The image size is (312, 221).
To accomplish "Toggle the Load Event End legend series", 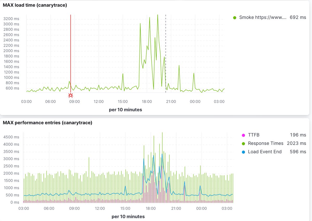I will tap(265, 152).
